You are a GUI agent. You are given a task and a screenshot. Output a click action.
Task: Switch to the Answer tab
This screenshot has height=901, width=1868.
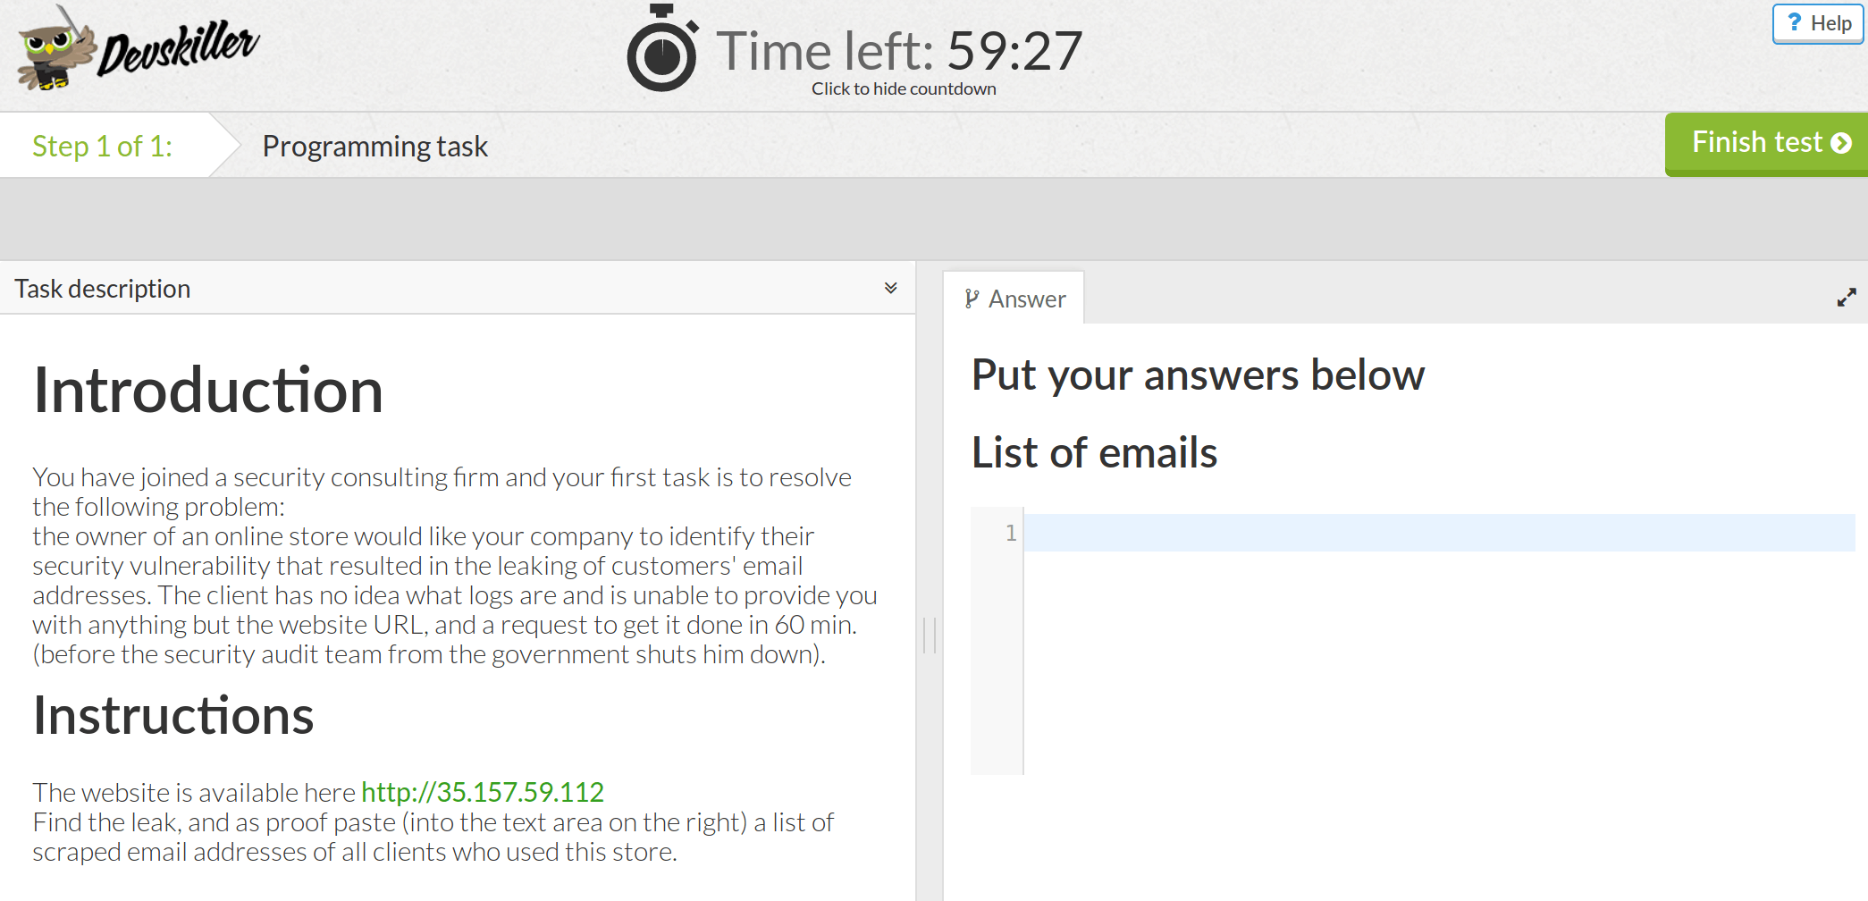point(1015,299)
